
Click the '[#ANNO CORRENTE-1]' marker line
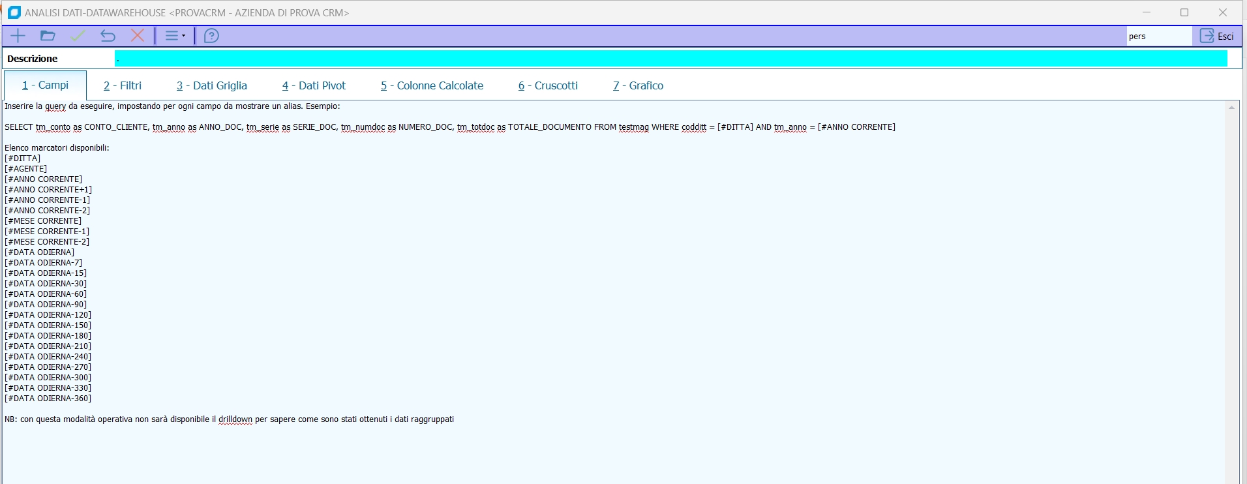coord(48,200)
